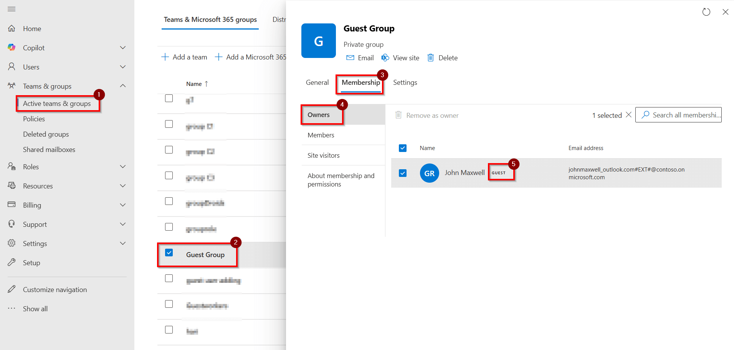734x350 pixels.
Task: Collapse the Teams & groups section
Action: click(123, 86)
